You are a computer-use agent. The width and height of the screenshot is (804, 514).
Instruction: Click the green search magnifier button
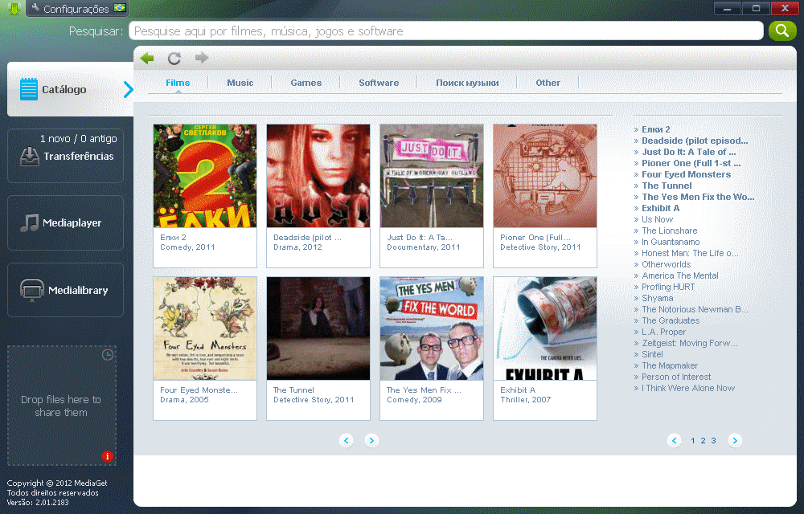tap(781, 31)
